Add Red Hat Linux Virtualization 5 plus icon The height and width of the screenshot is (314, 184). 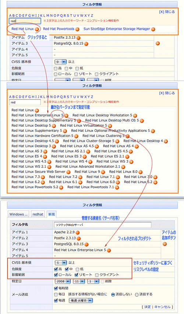pyautogui.click(x=110, y=126)
